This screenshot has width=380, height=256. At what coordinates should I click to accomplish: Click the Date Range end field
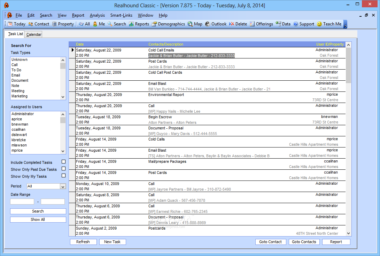click(53, 201)
